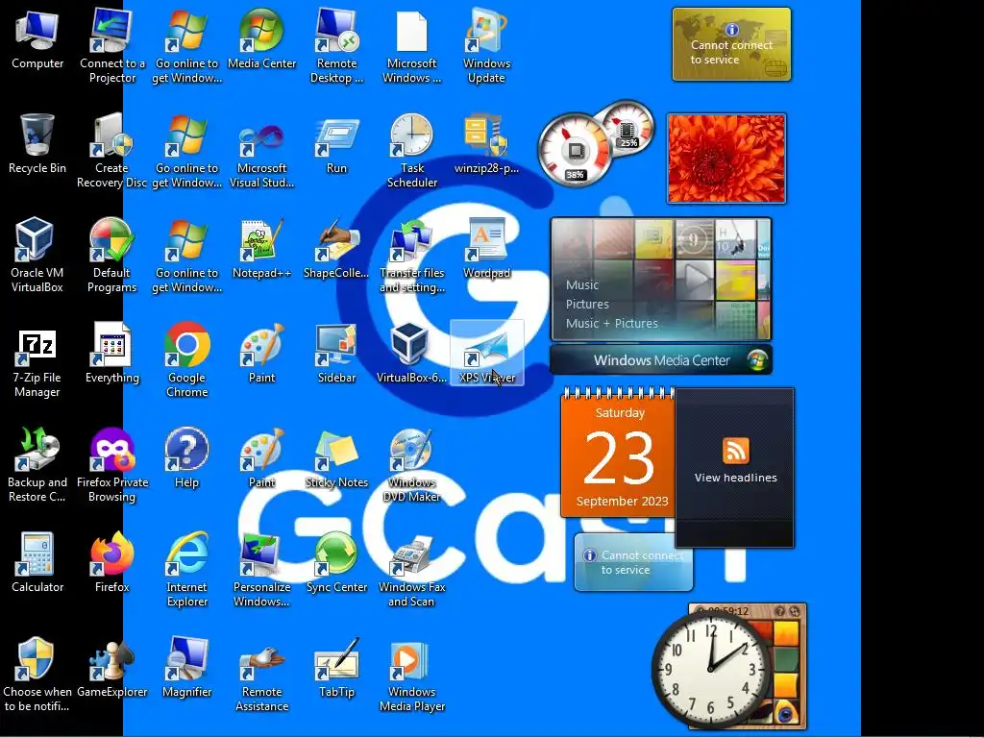Open Choose when to be notified shortcut

coord(37,675)
